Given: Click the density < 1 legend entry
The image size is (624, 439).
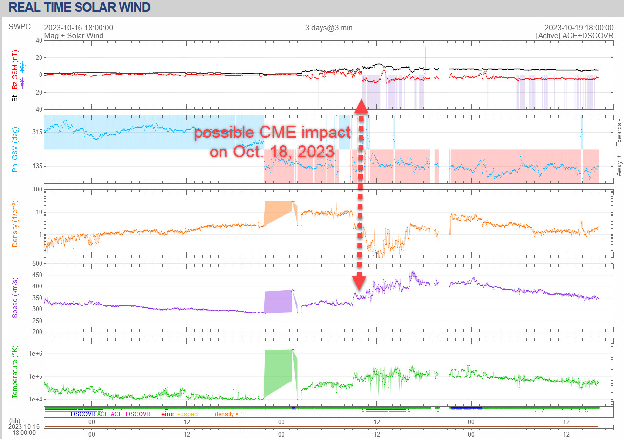Looking at the screenshot, I should (229, 414).
